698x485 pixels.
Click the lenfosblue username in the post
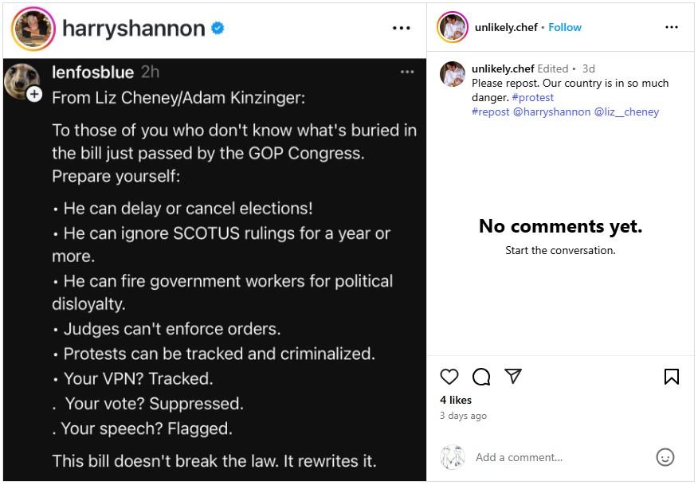pos(92,72)
